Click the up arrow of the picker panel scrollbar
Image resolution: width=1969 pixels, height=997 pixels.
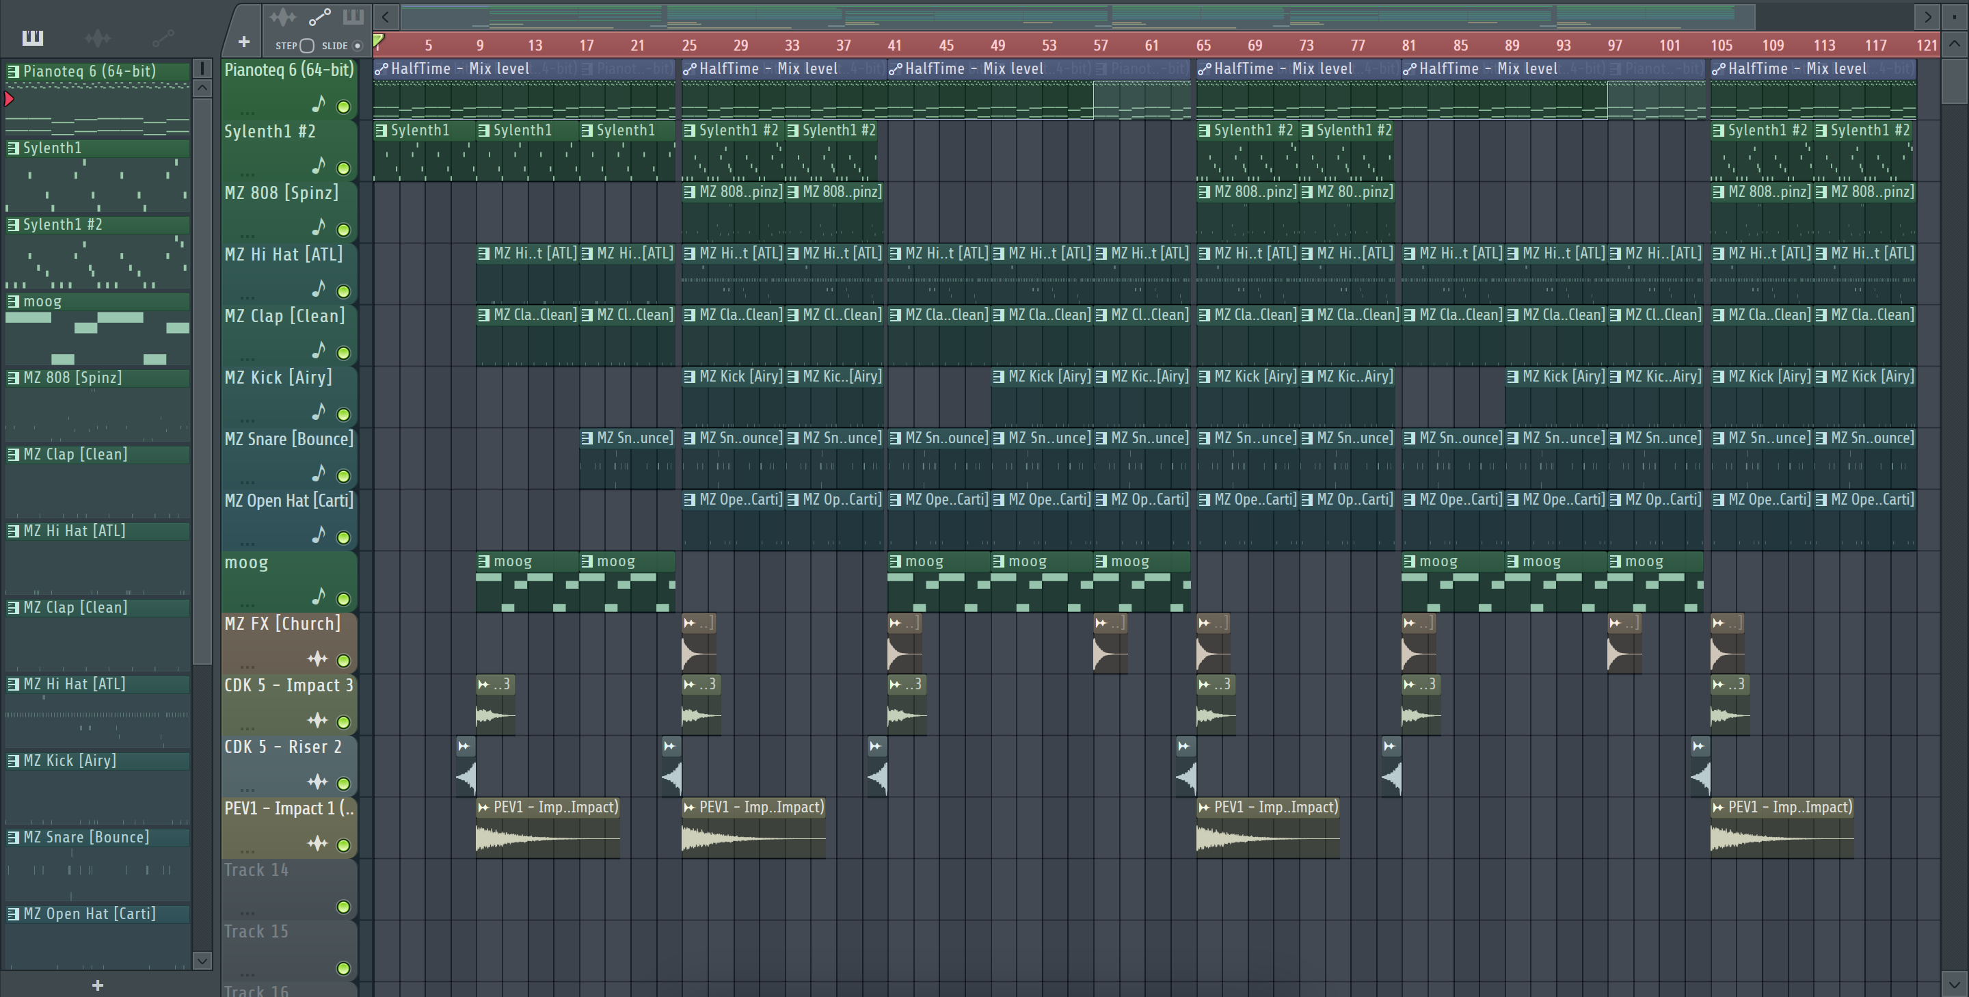click(x=202, y=88)
